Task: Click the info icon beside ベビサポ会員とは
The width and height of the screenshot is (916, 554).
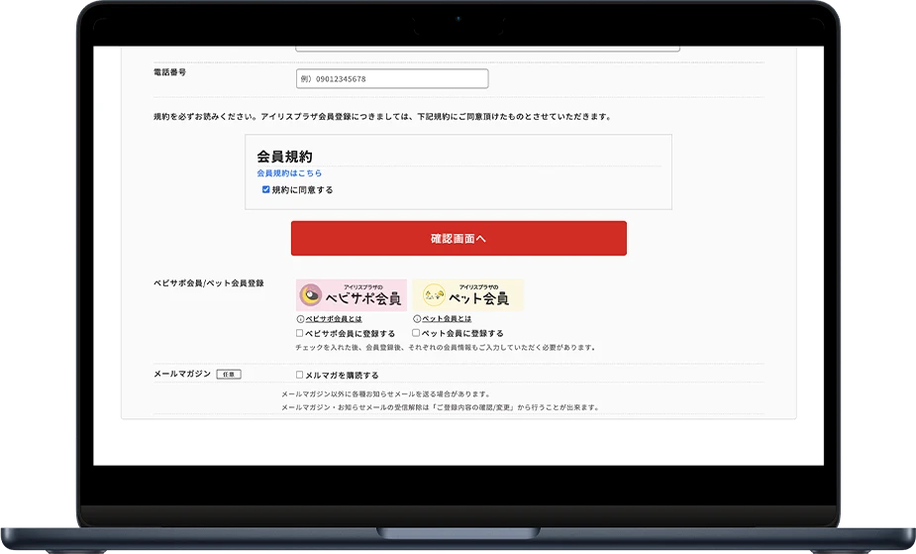Action: [x=300, y=319]
